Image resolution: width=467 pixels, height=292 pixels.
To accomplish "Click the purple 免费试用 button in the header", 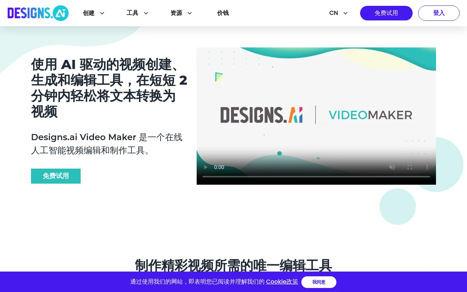I will (386, 13).
